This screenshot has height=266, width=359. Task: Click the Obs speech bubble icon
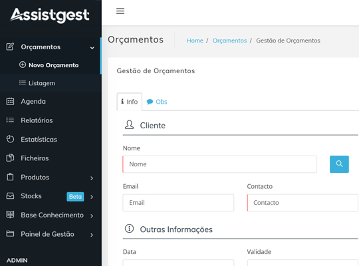click(x=150, y=102)
